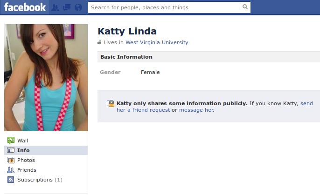Open the notifications globe icon
This screenshot has width=320, height=195.
coord(78,7)
